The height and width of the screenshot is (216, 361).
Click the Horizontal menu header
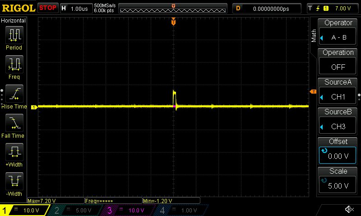(14, 21)
